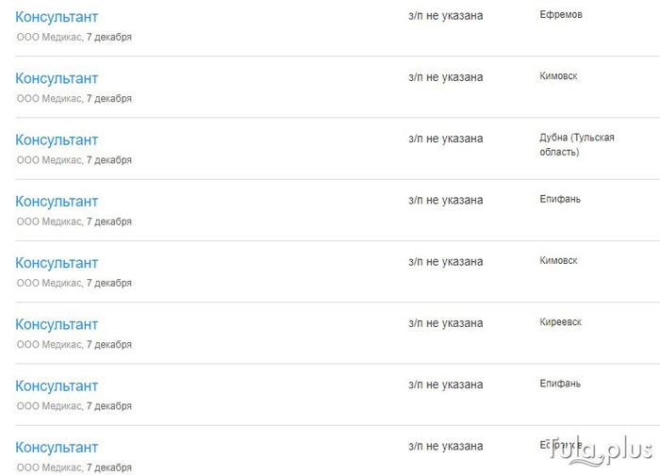
Task: Open Консультант link of the first Кимовск listing
Action: point(57,78)
